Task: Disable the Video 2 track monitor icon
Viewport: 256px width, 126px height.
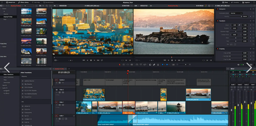Action: (x=63, y=92)
